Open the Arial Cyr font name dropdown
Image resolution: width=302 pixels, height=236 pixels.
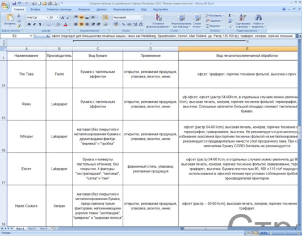[x=47, y=18]
